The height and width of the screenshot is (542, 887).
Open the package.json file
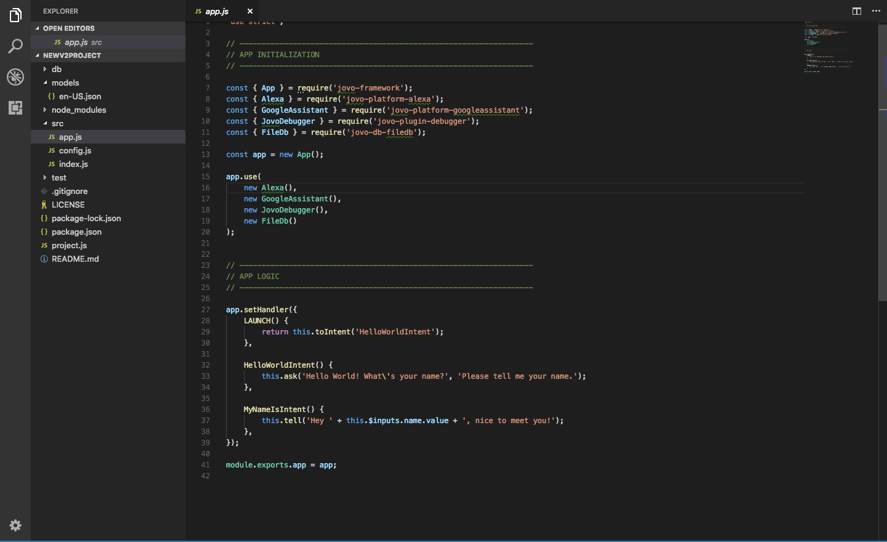point(76,232)
